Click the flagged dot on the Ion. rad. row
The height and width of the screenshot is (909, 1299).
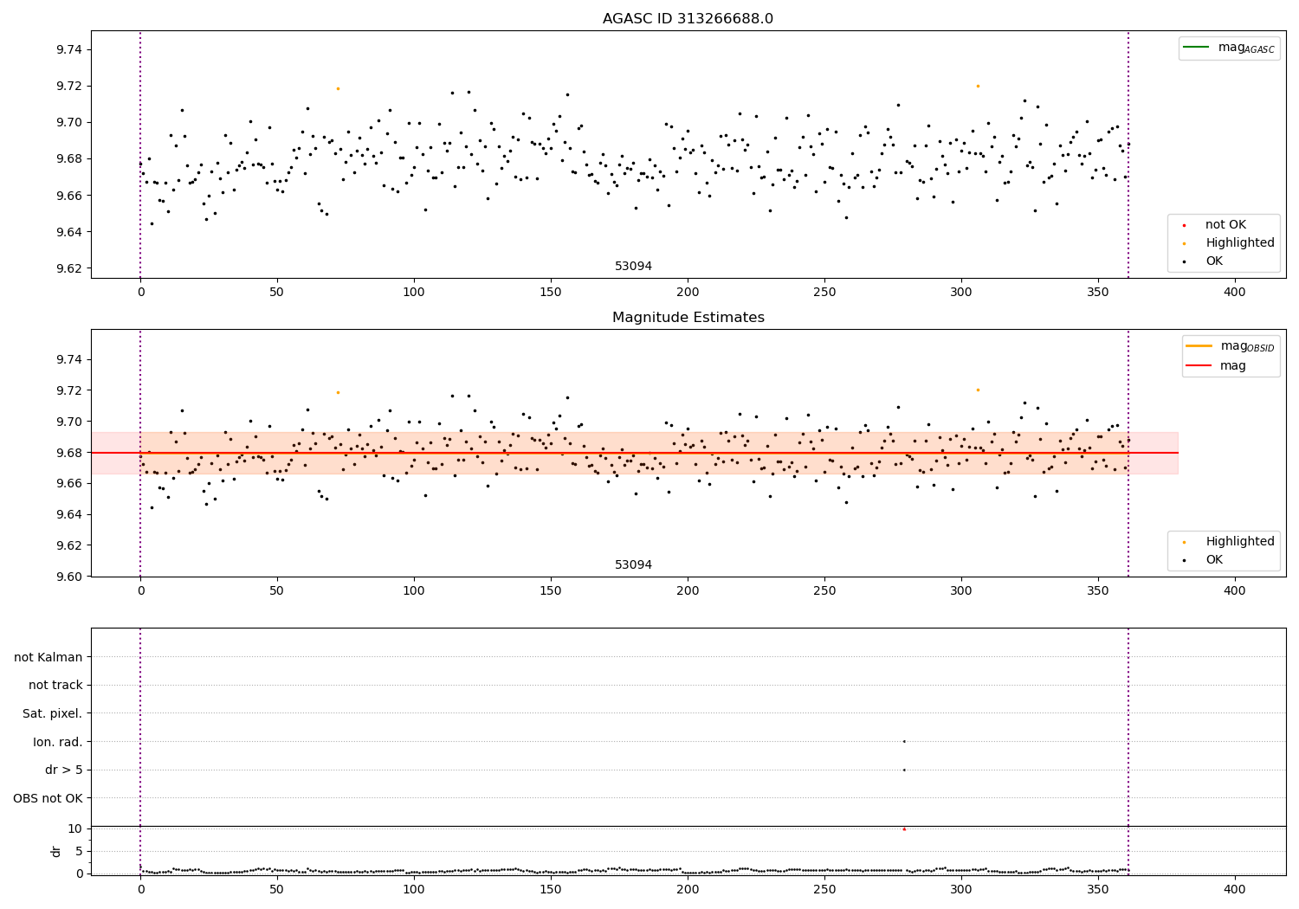[x=904, y=741]
